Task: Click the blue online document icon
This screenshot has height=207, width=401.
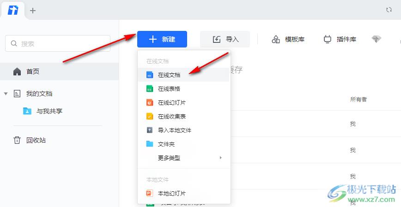Action: (150, 75)
